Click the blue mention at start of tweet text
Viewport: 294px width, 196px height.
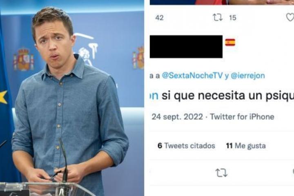coord(154,96)
